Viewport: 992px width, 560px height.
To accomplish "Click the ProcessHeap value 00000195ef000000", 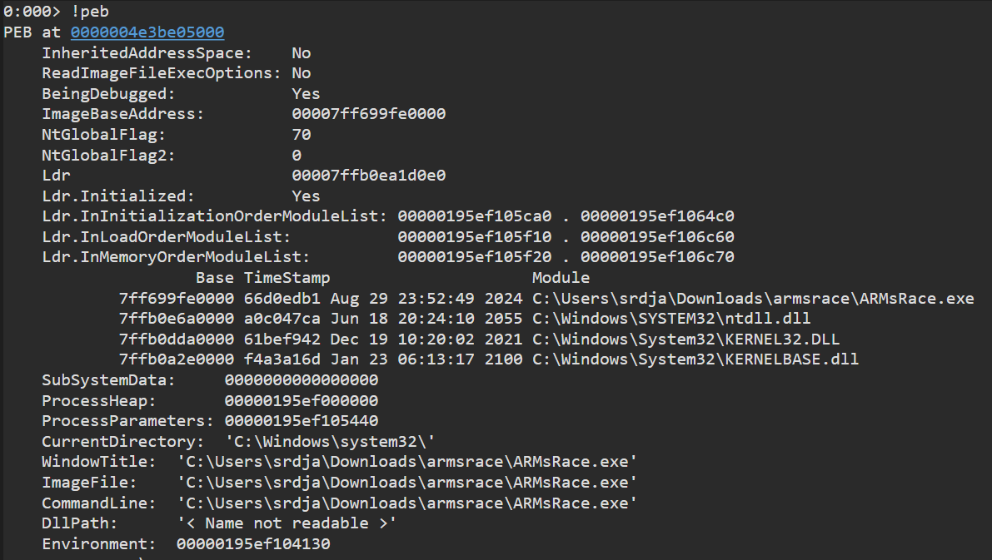I will [302, 401].
